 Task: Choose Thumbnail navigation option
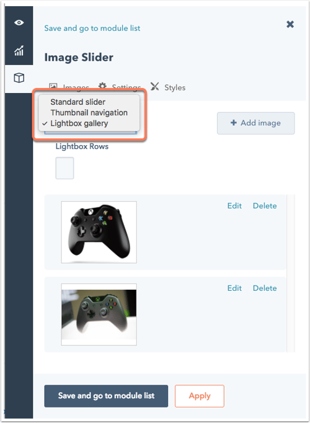click(89, 112)
